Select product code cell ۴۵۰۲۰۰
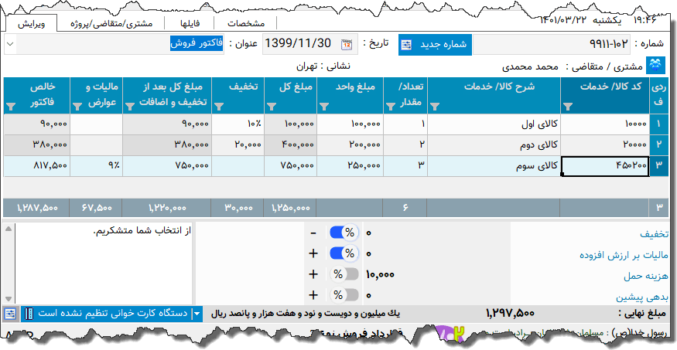This screenshot has width=677, height=350. tap(605, 166)
